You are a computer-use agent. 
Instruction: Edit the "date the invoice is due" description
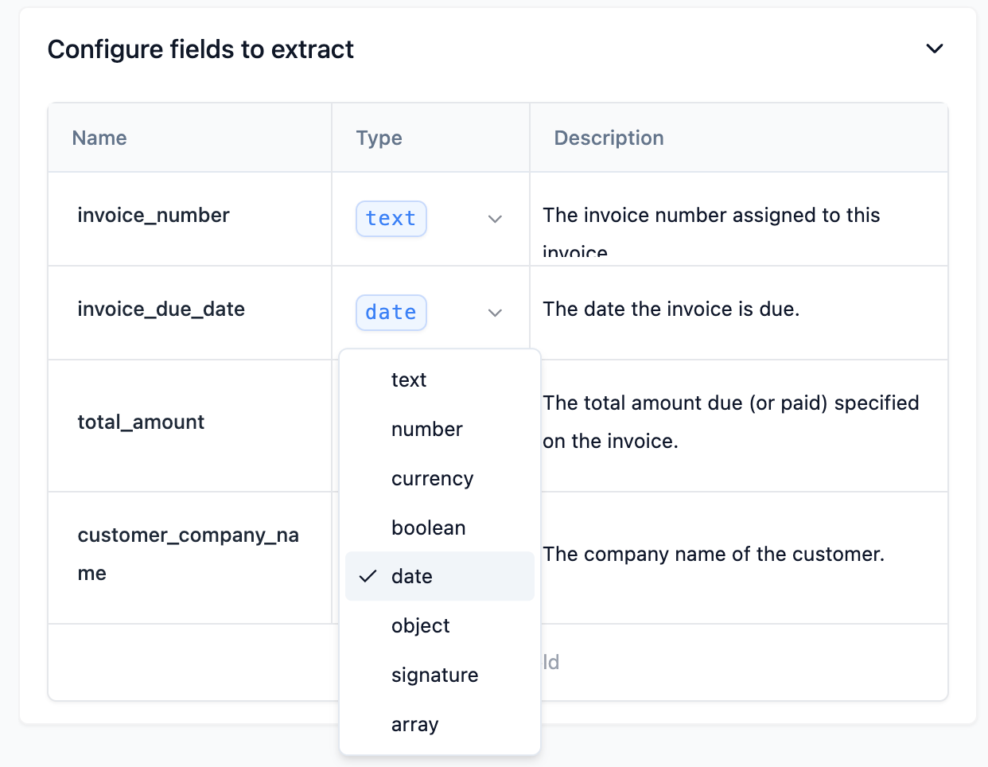(x=671, y=310)
